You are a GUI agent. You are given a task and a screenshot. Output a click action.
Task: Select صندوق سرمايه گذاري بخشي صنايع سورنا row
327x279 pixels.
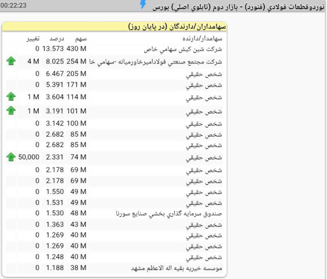click(169, 213)
